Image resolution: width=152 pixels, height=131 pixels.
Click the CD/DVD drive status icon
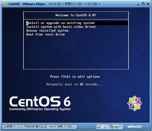coord(103,127)
